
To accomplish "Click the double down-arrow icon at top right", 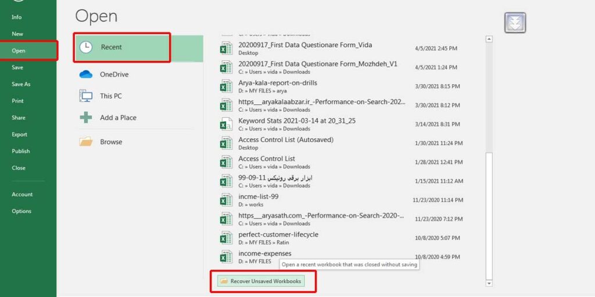I will [515, 23].
